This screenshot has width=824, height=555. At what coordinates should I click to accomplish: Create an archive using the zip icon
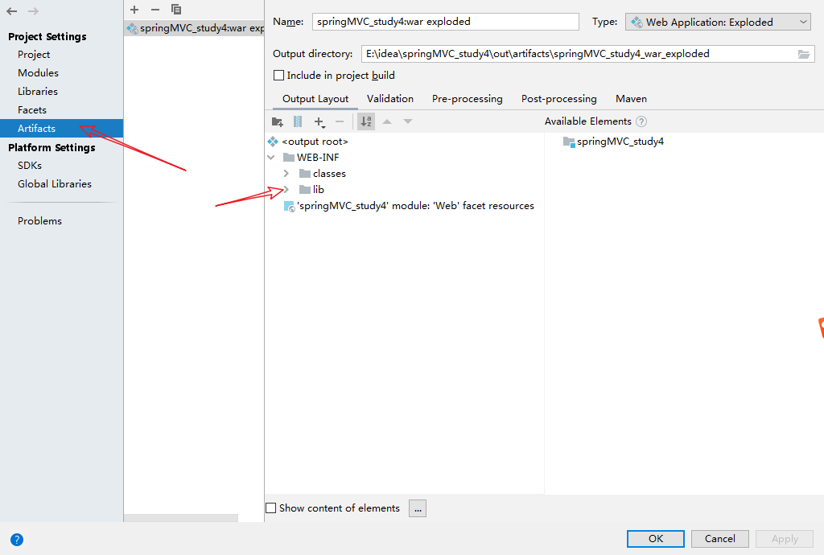[298, 121]
